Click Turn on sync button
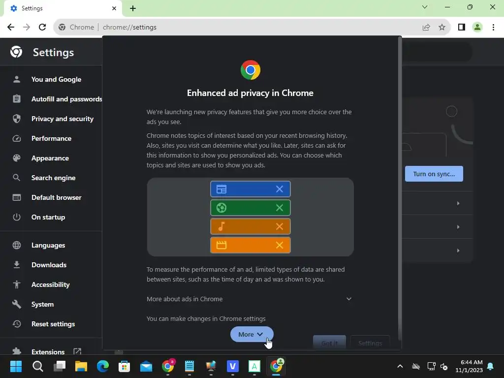 coord(434,174)
